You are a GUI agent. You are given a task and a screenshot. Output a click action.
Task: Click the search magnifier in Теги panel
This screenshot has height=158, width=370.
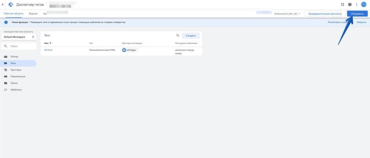(x=178, y=36)
